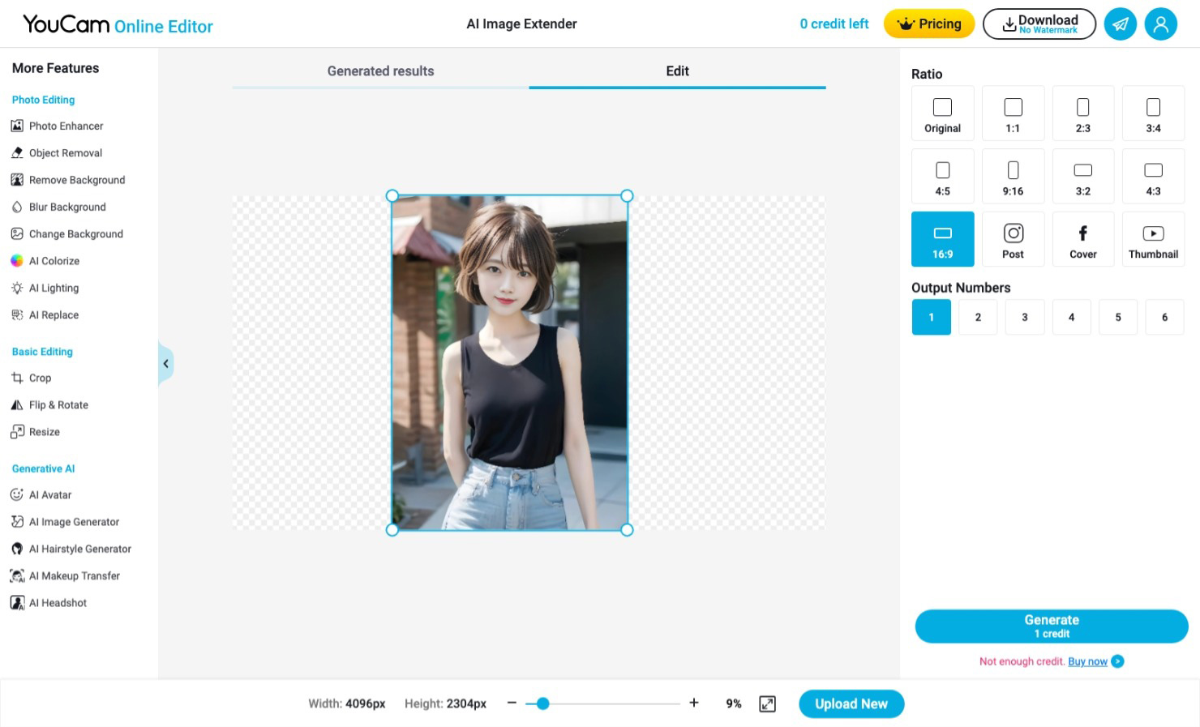Click the zoom out minus button

(x=512, y=703)
